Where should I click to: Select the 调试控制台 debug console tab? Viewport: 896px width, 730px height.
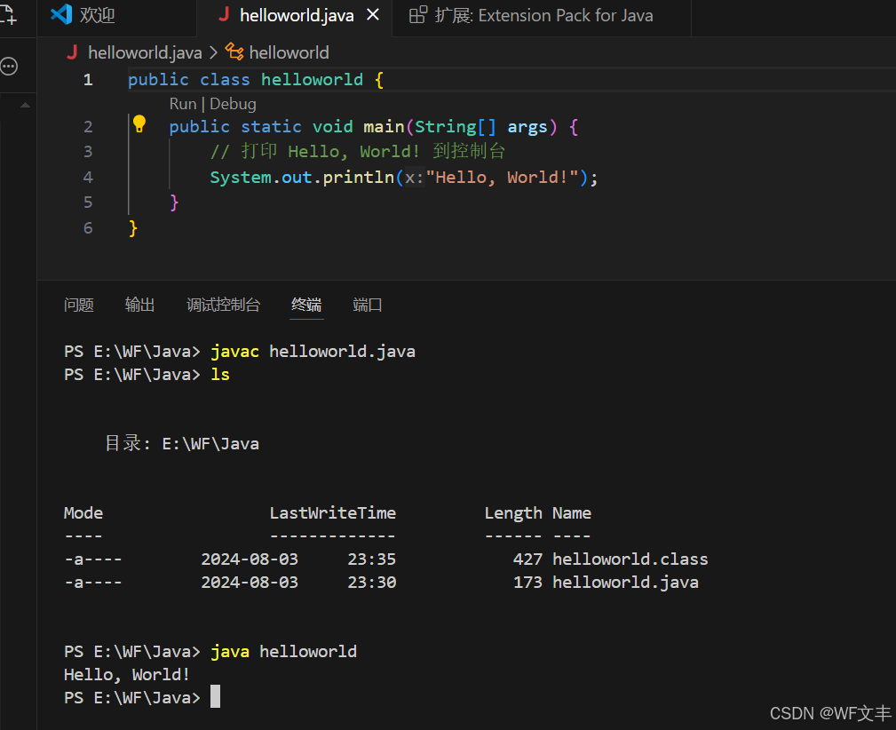coord(224,305)
